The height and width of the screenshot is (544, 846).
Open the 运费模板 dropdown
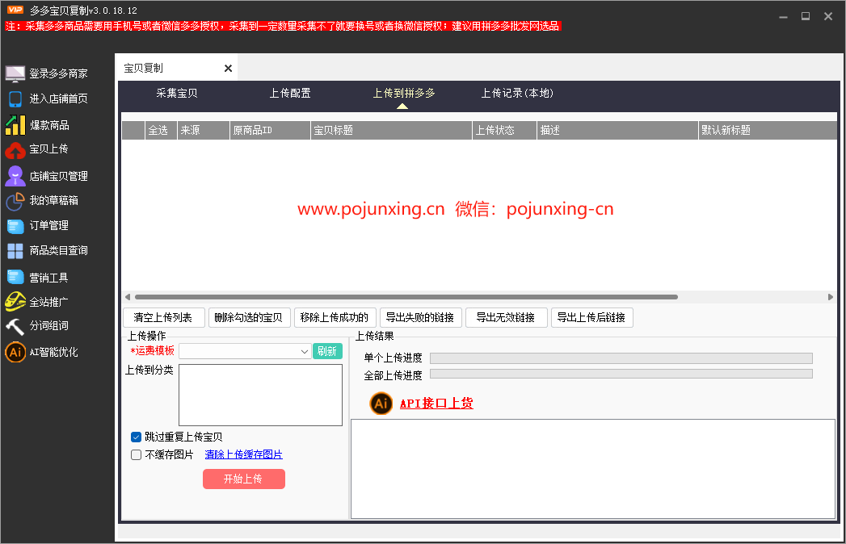245,352
